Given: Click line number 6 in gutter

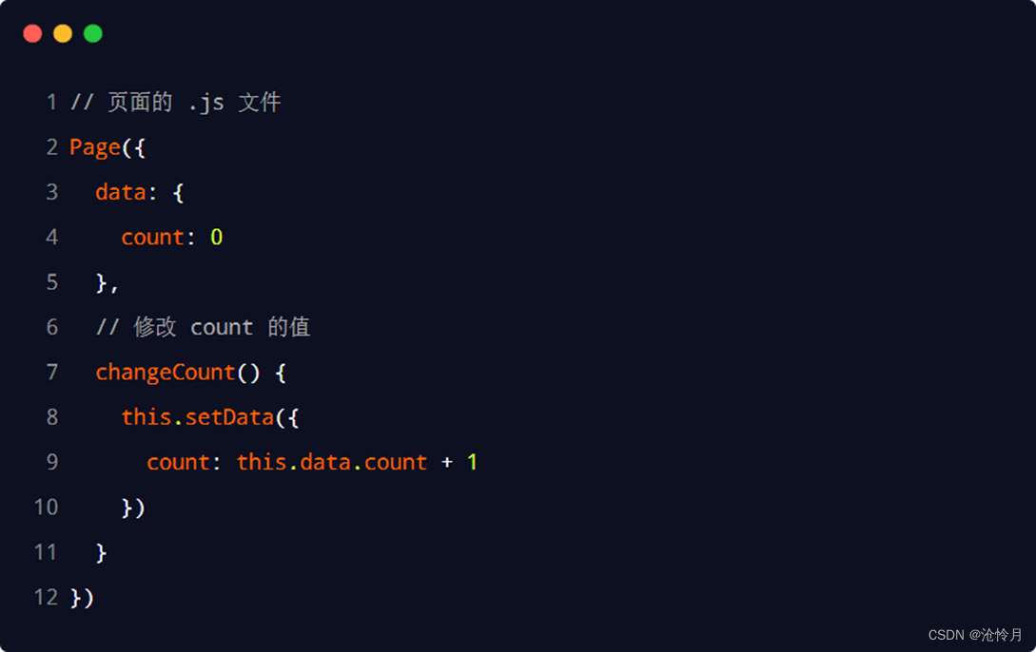Looking at the screenshot, I should [x=52, y=327].
